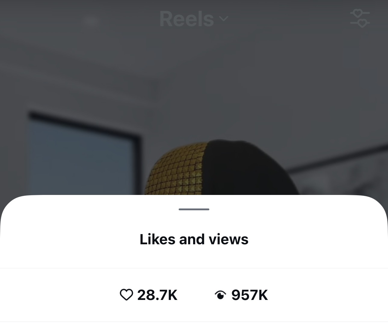This screenshot has width=388, height=324.
Task: Tap the eye views icon
Action: (x=220, y=295)
